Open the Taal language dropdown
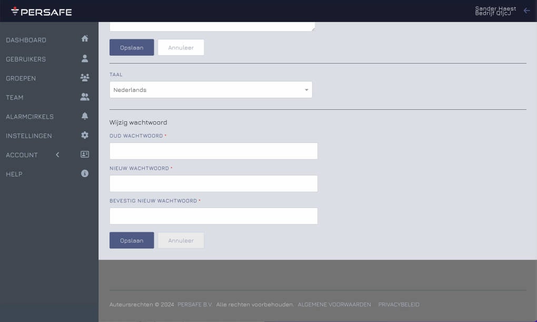 211,89
